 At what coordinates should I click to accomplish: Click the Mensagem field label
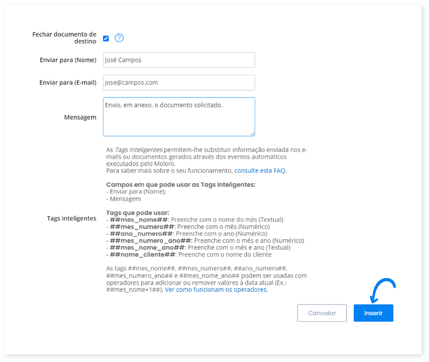(x=80, y=117)
